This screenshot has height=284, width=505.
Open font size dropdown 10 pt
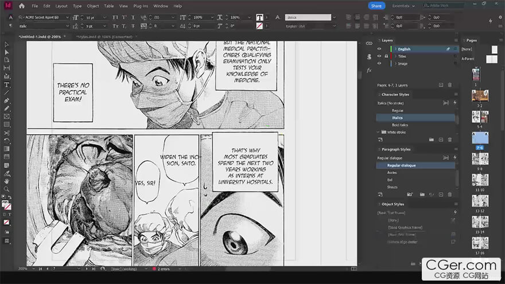(104, 17)
